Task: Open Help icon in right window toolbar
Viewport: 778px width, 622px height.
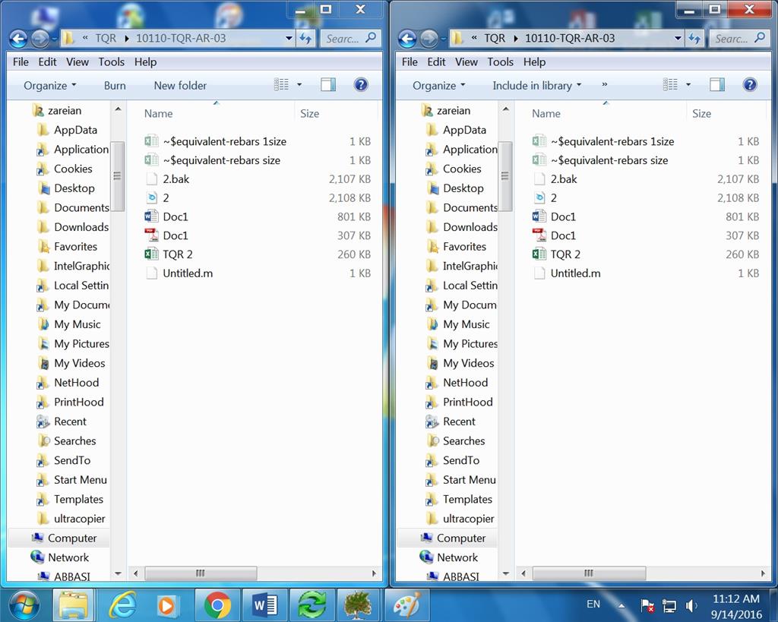Action: [750, 85]
